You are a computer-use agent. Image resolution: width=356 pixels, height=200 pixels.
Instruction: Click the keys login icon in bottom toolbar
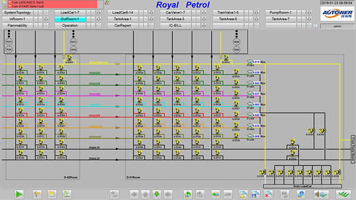point(37,194)
